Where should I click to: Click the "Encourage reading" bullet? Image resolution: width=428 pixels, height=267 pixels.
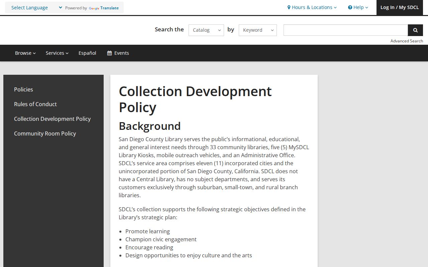[x=149, y=247]
